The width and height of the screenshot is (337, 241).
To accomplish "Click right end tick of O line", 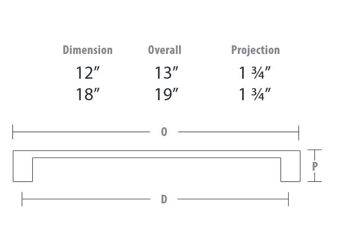I will click(x=298, y=133).
